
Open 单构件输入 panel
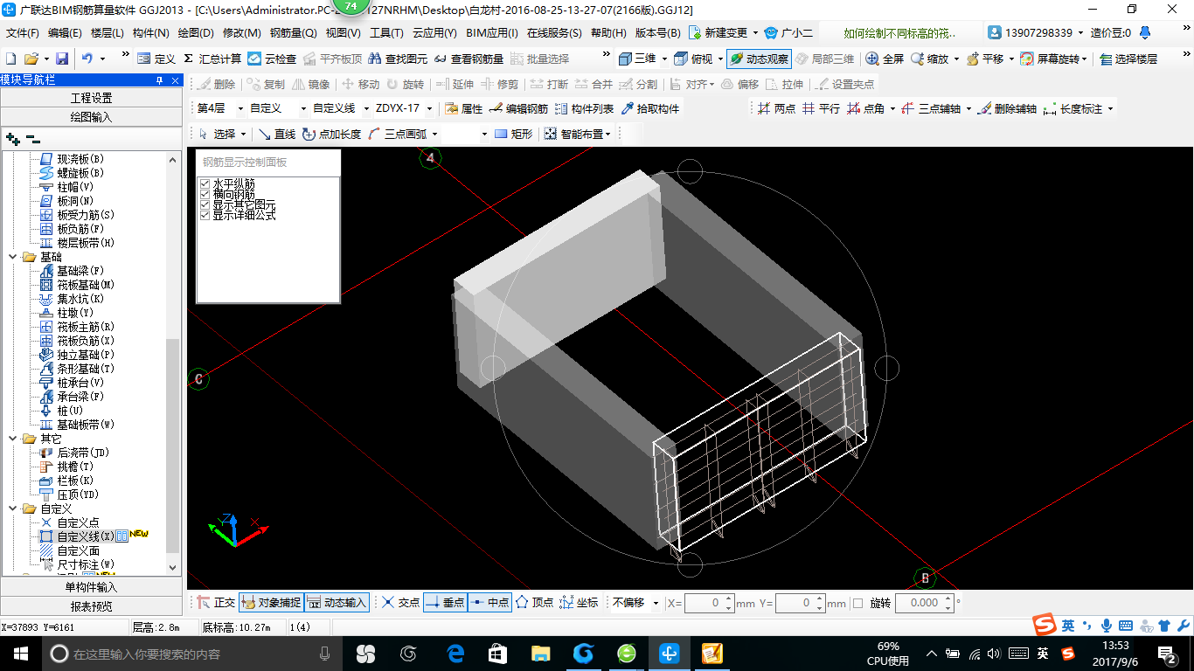[92, 587]
